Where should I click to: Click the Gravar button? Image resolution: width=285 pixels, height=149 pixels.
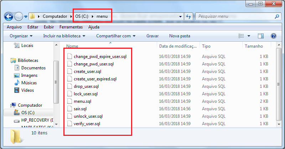click(x=152, y=36)
